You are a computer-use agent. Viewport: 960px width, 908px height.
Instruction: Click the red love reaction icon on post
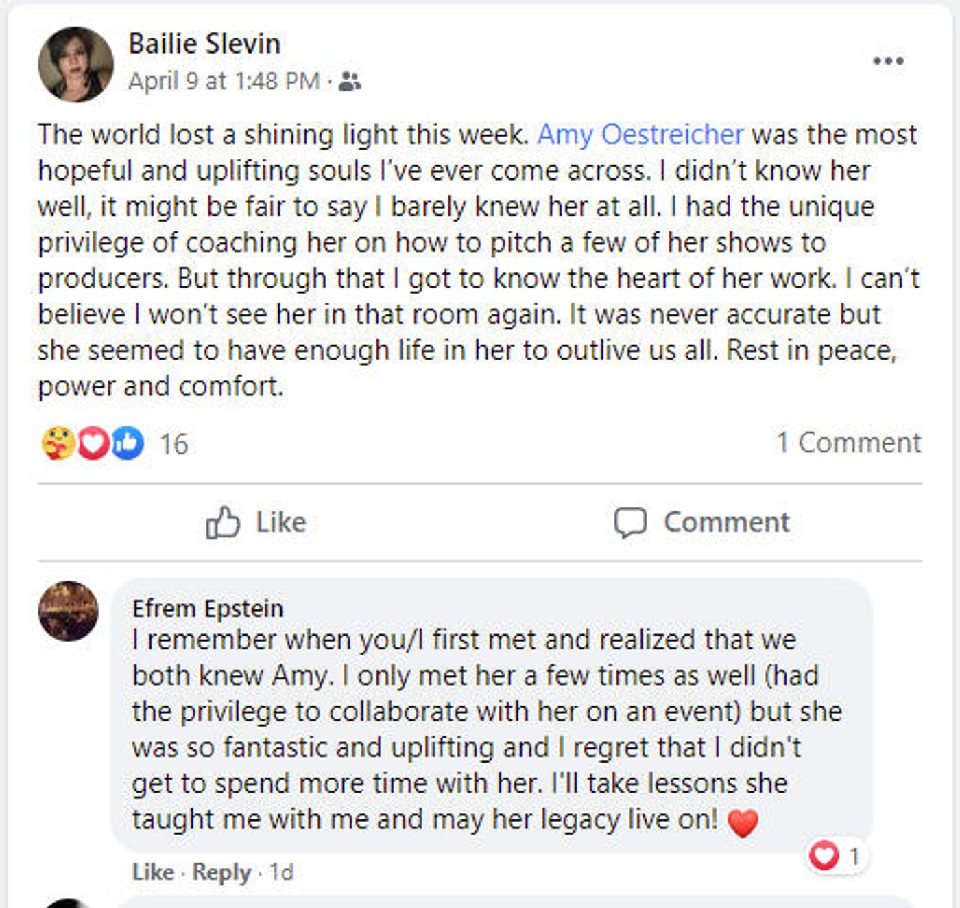pos(93,443)
